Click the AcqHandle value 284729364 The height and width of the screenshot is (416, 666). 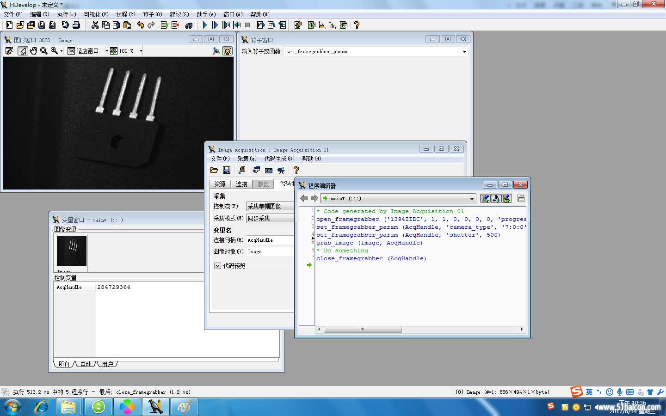pos(114,287)
